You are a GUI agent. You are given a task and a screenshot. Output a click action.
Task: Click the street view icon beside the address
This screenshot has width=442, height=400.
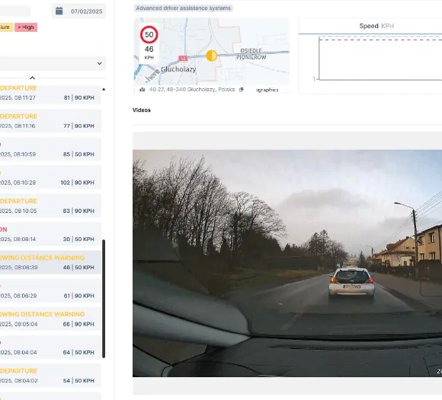click(143, 90)
